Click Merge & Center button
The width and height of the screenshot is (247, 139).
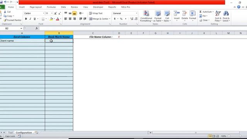(99, 19)
